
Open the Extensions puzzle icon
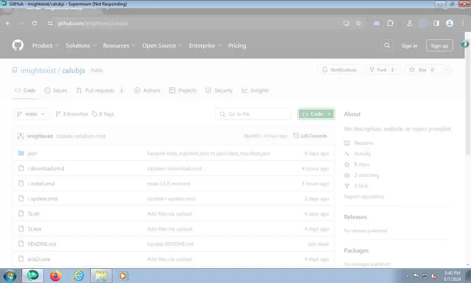[390, 23]
